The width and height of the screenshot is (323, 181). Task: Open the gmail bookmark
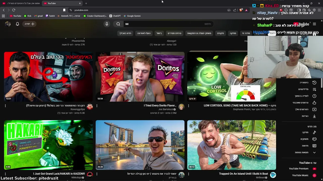38,16
